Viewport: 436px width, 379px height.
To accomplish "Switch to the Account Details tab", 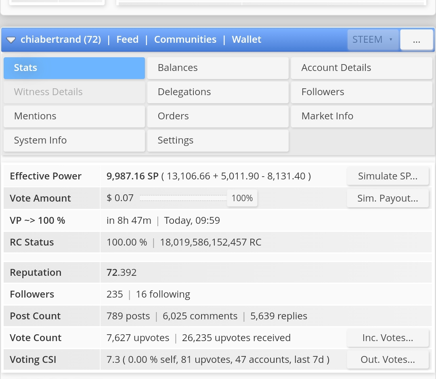I will [361, 68].
